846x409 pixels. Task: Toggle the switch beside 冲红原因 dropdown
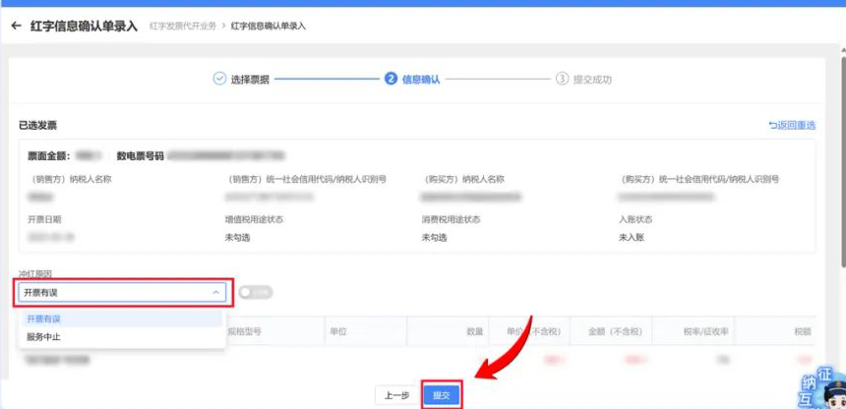point(256,292)
